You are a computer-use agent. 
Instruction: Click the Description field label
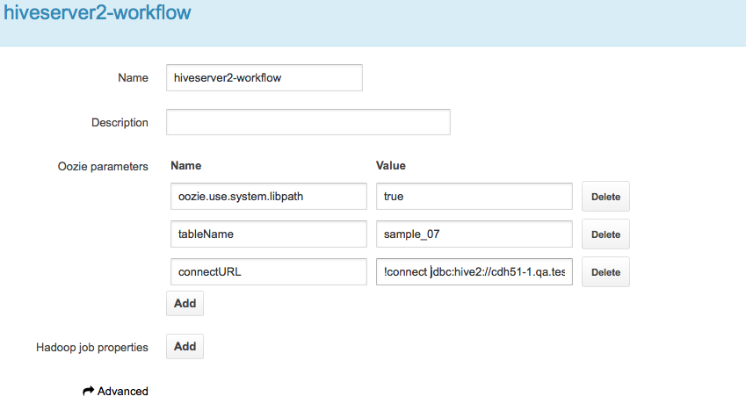coord(120,123)
